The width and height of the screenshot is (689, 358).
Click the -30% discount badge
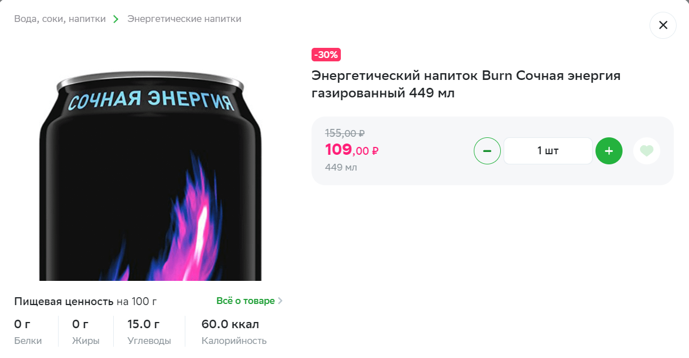coord(326,55)
